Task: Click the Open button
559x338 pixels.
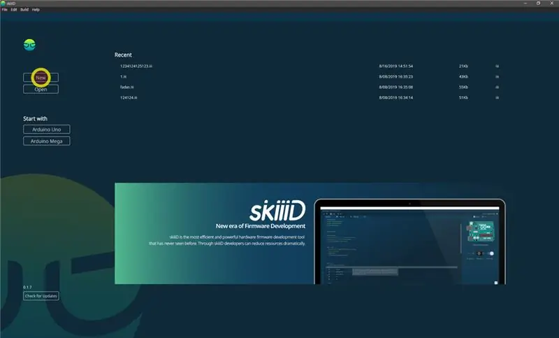Action: pyautogui.click(x=41, y=90)
